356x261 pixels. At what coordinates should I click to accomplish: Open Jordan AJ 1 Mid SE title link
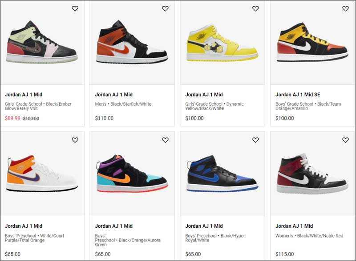point(298,95)
